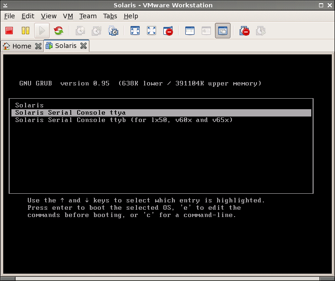The image size is (335, 281).
Task: Enter full screen mode via the blue arrows icon
Action: [135, 31]
